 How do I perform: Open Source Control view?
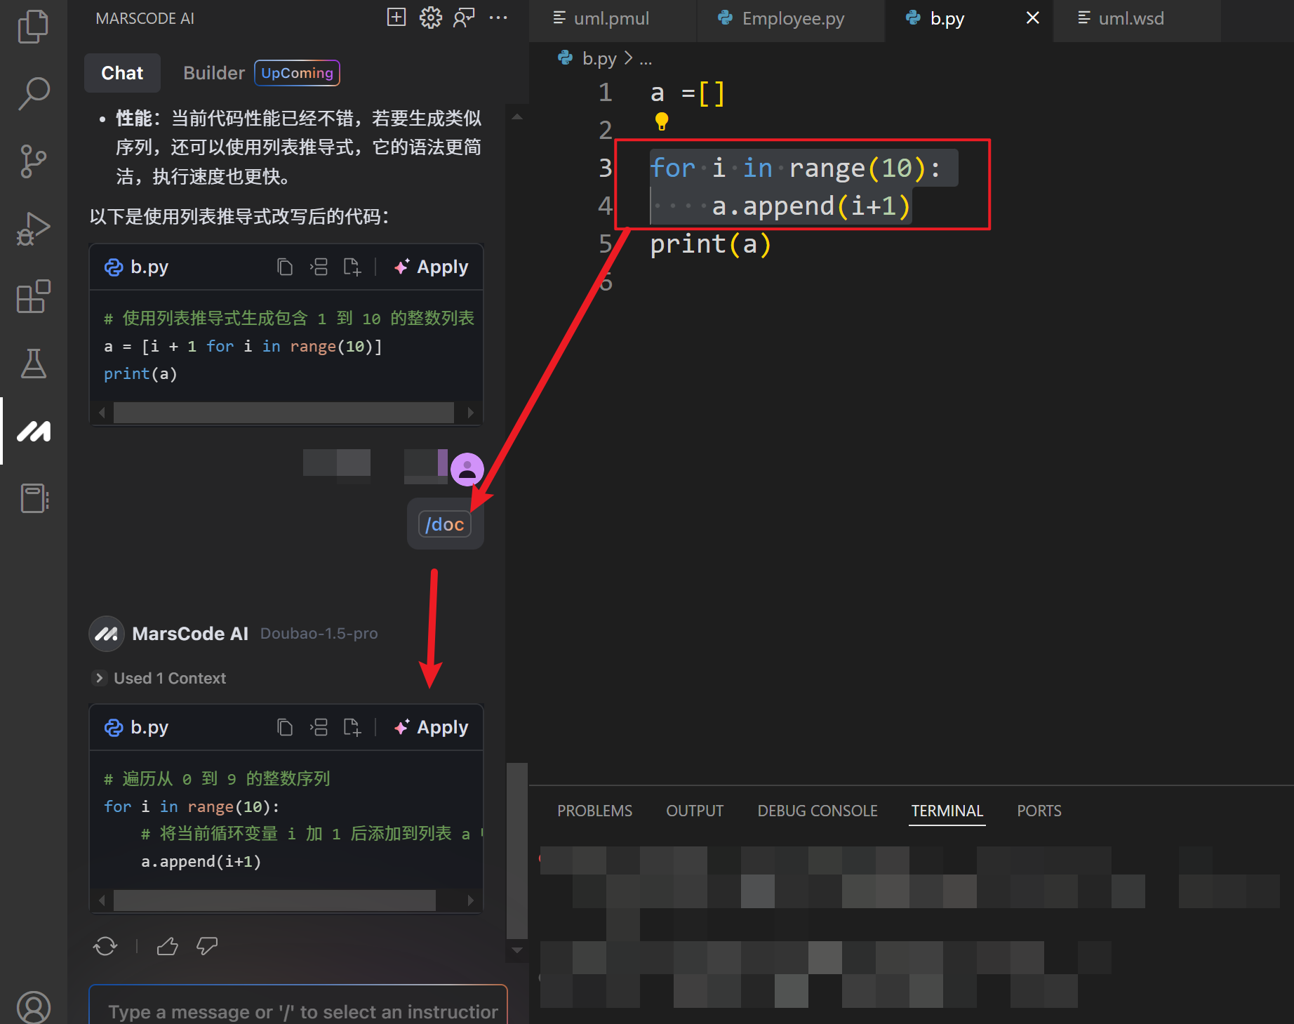tap(33, 161)
